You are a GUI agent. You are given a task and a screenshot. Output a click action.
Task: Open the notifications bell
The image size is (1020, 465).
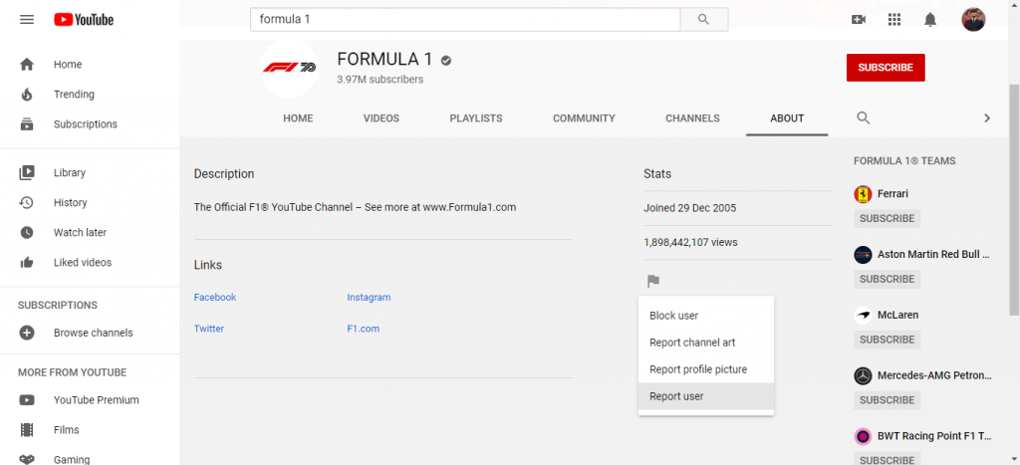930,20
